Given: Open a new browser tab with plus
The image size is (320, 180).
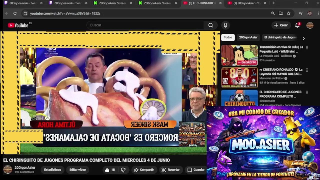Looking at the screenshot, I should coord(274,3).
